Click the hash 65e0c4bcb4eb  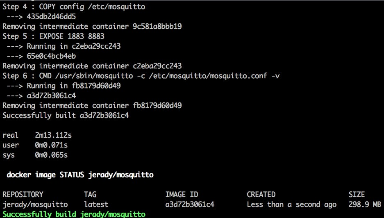tap(51, 56)
